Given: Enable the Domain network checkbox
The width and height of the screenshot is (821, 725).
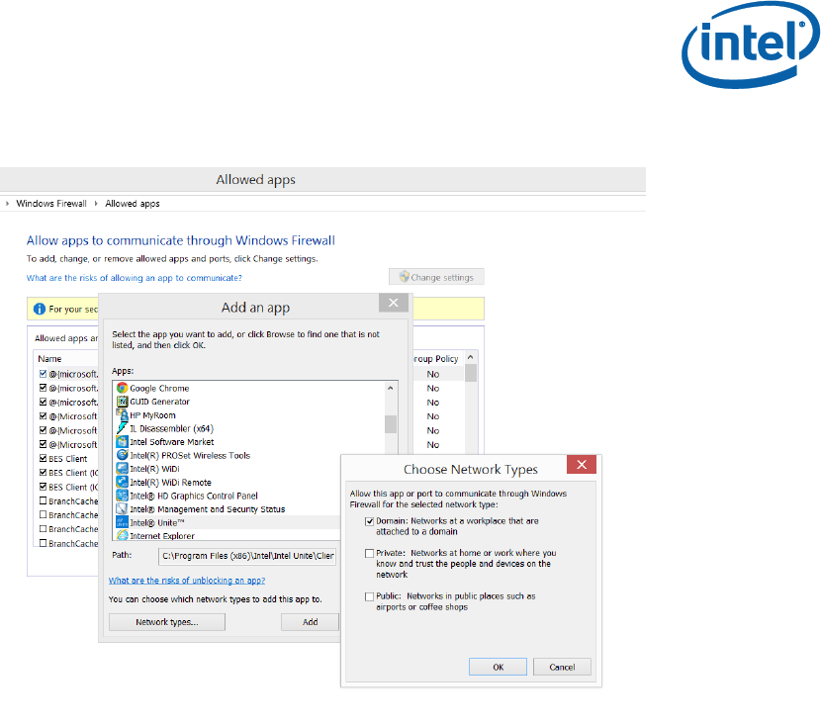Looking at the screenshot, I should pyautogui.click(x=370, y=521).
